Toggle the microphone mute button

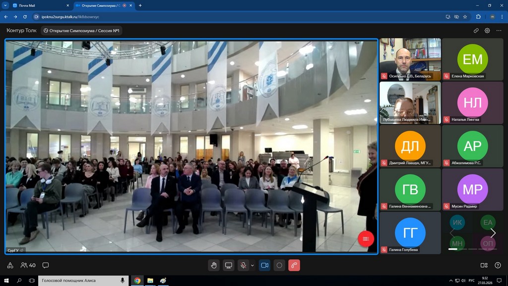coord(243,265)
